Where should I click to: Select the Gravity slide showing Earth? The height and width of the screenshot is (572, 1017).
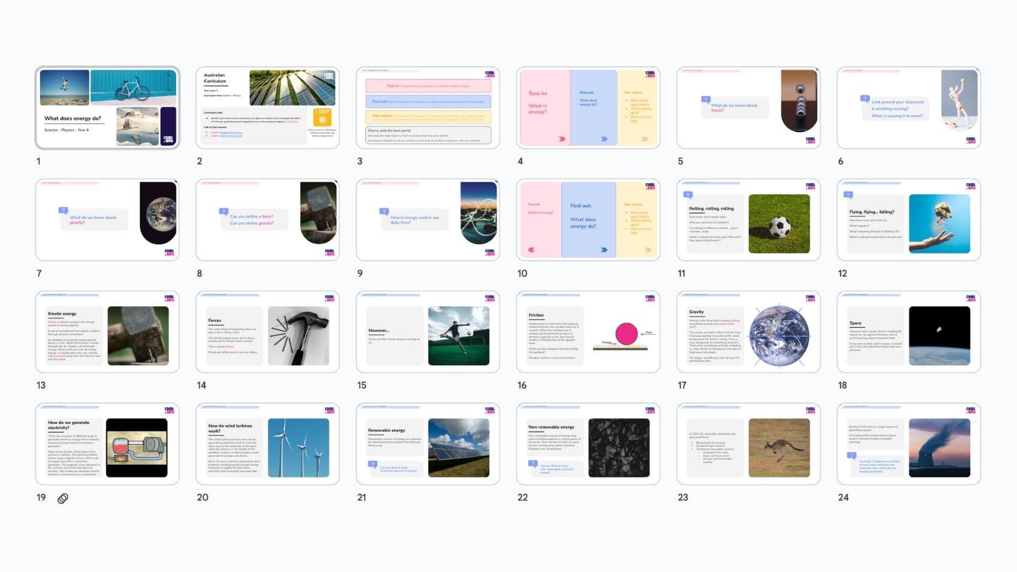click(748, 332)
